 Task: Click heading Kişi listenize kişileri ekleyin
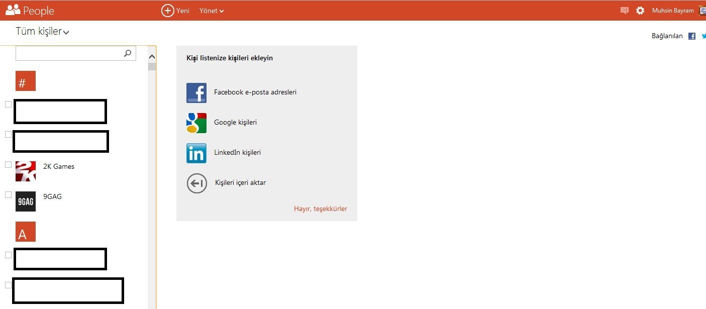click(230, 58)
